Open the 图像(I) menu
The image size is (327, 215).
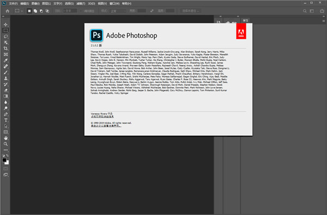[35, 4]
